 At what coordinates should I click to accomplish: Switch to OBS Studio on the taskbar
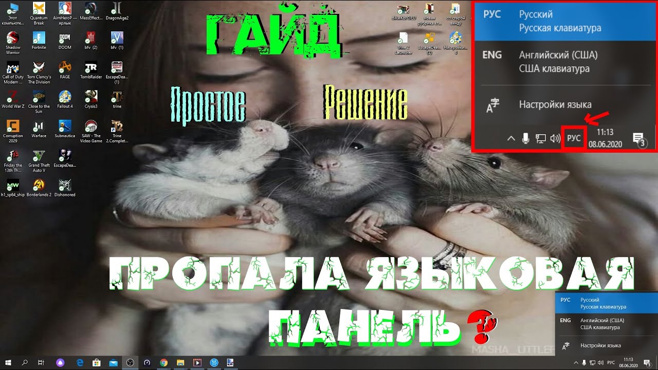click(131, 362)
